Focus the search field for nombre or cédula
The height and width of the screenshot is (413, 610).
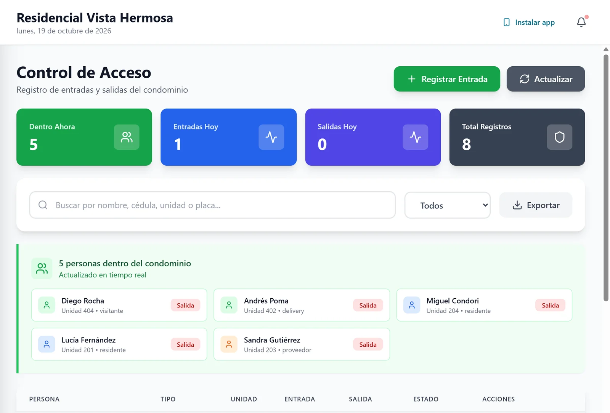[212, 205]
